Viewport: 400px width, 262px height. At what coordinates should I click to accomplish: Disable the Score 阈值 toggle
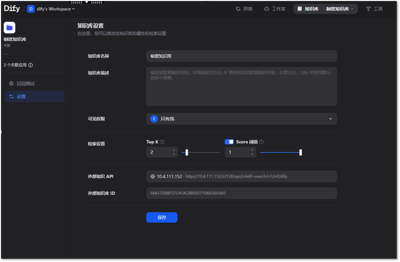coord(229,142)
